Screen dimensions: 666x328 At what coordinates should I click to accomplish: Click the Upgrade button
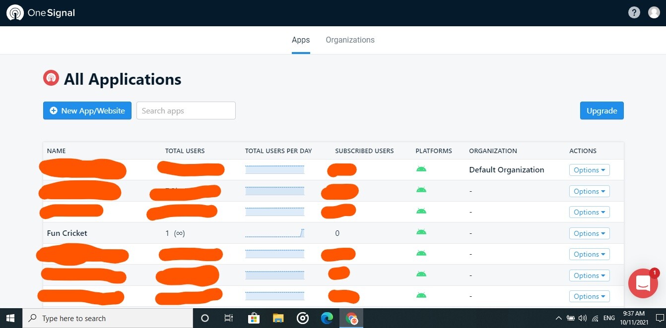coord(601,110)
